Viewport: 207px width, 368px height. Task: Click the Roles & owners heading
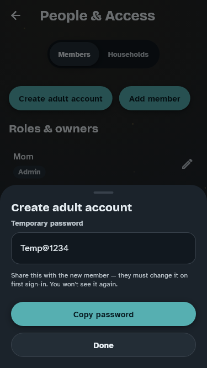click(54, 129)
